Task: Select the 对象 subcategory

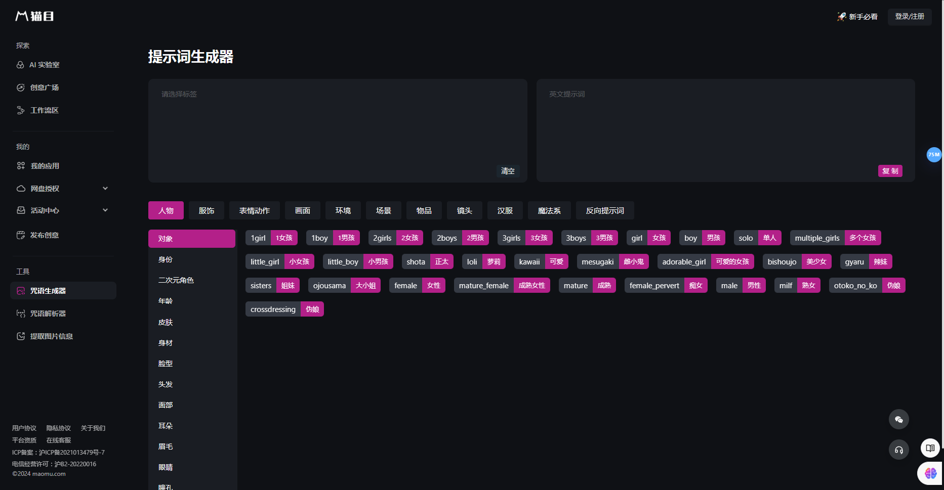Action: [192, 239]
